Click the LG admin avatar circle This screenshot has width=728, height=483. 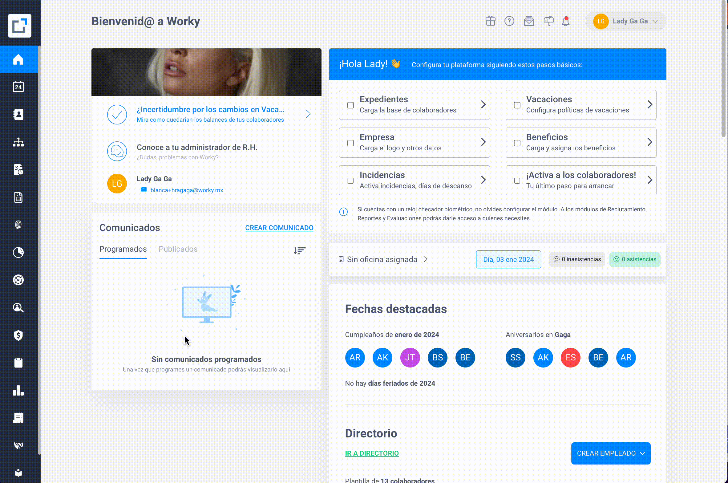[117, 184]
